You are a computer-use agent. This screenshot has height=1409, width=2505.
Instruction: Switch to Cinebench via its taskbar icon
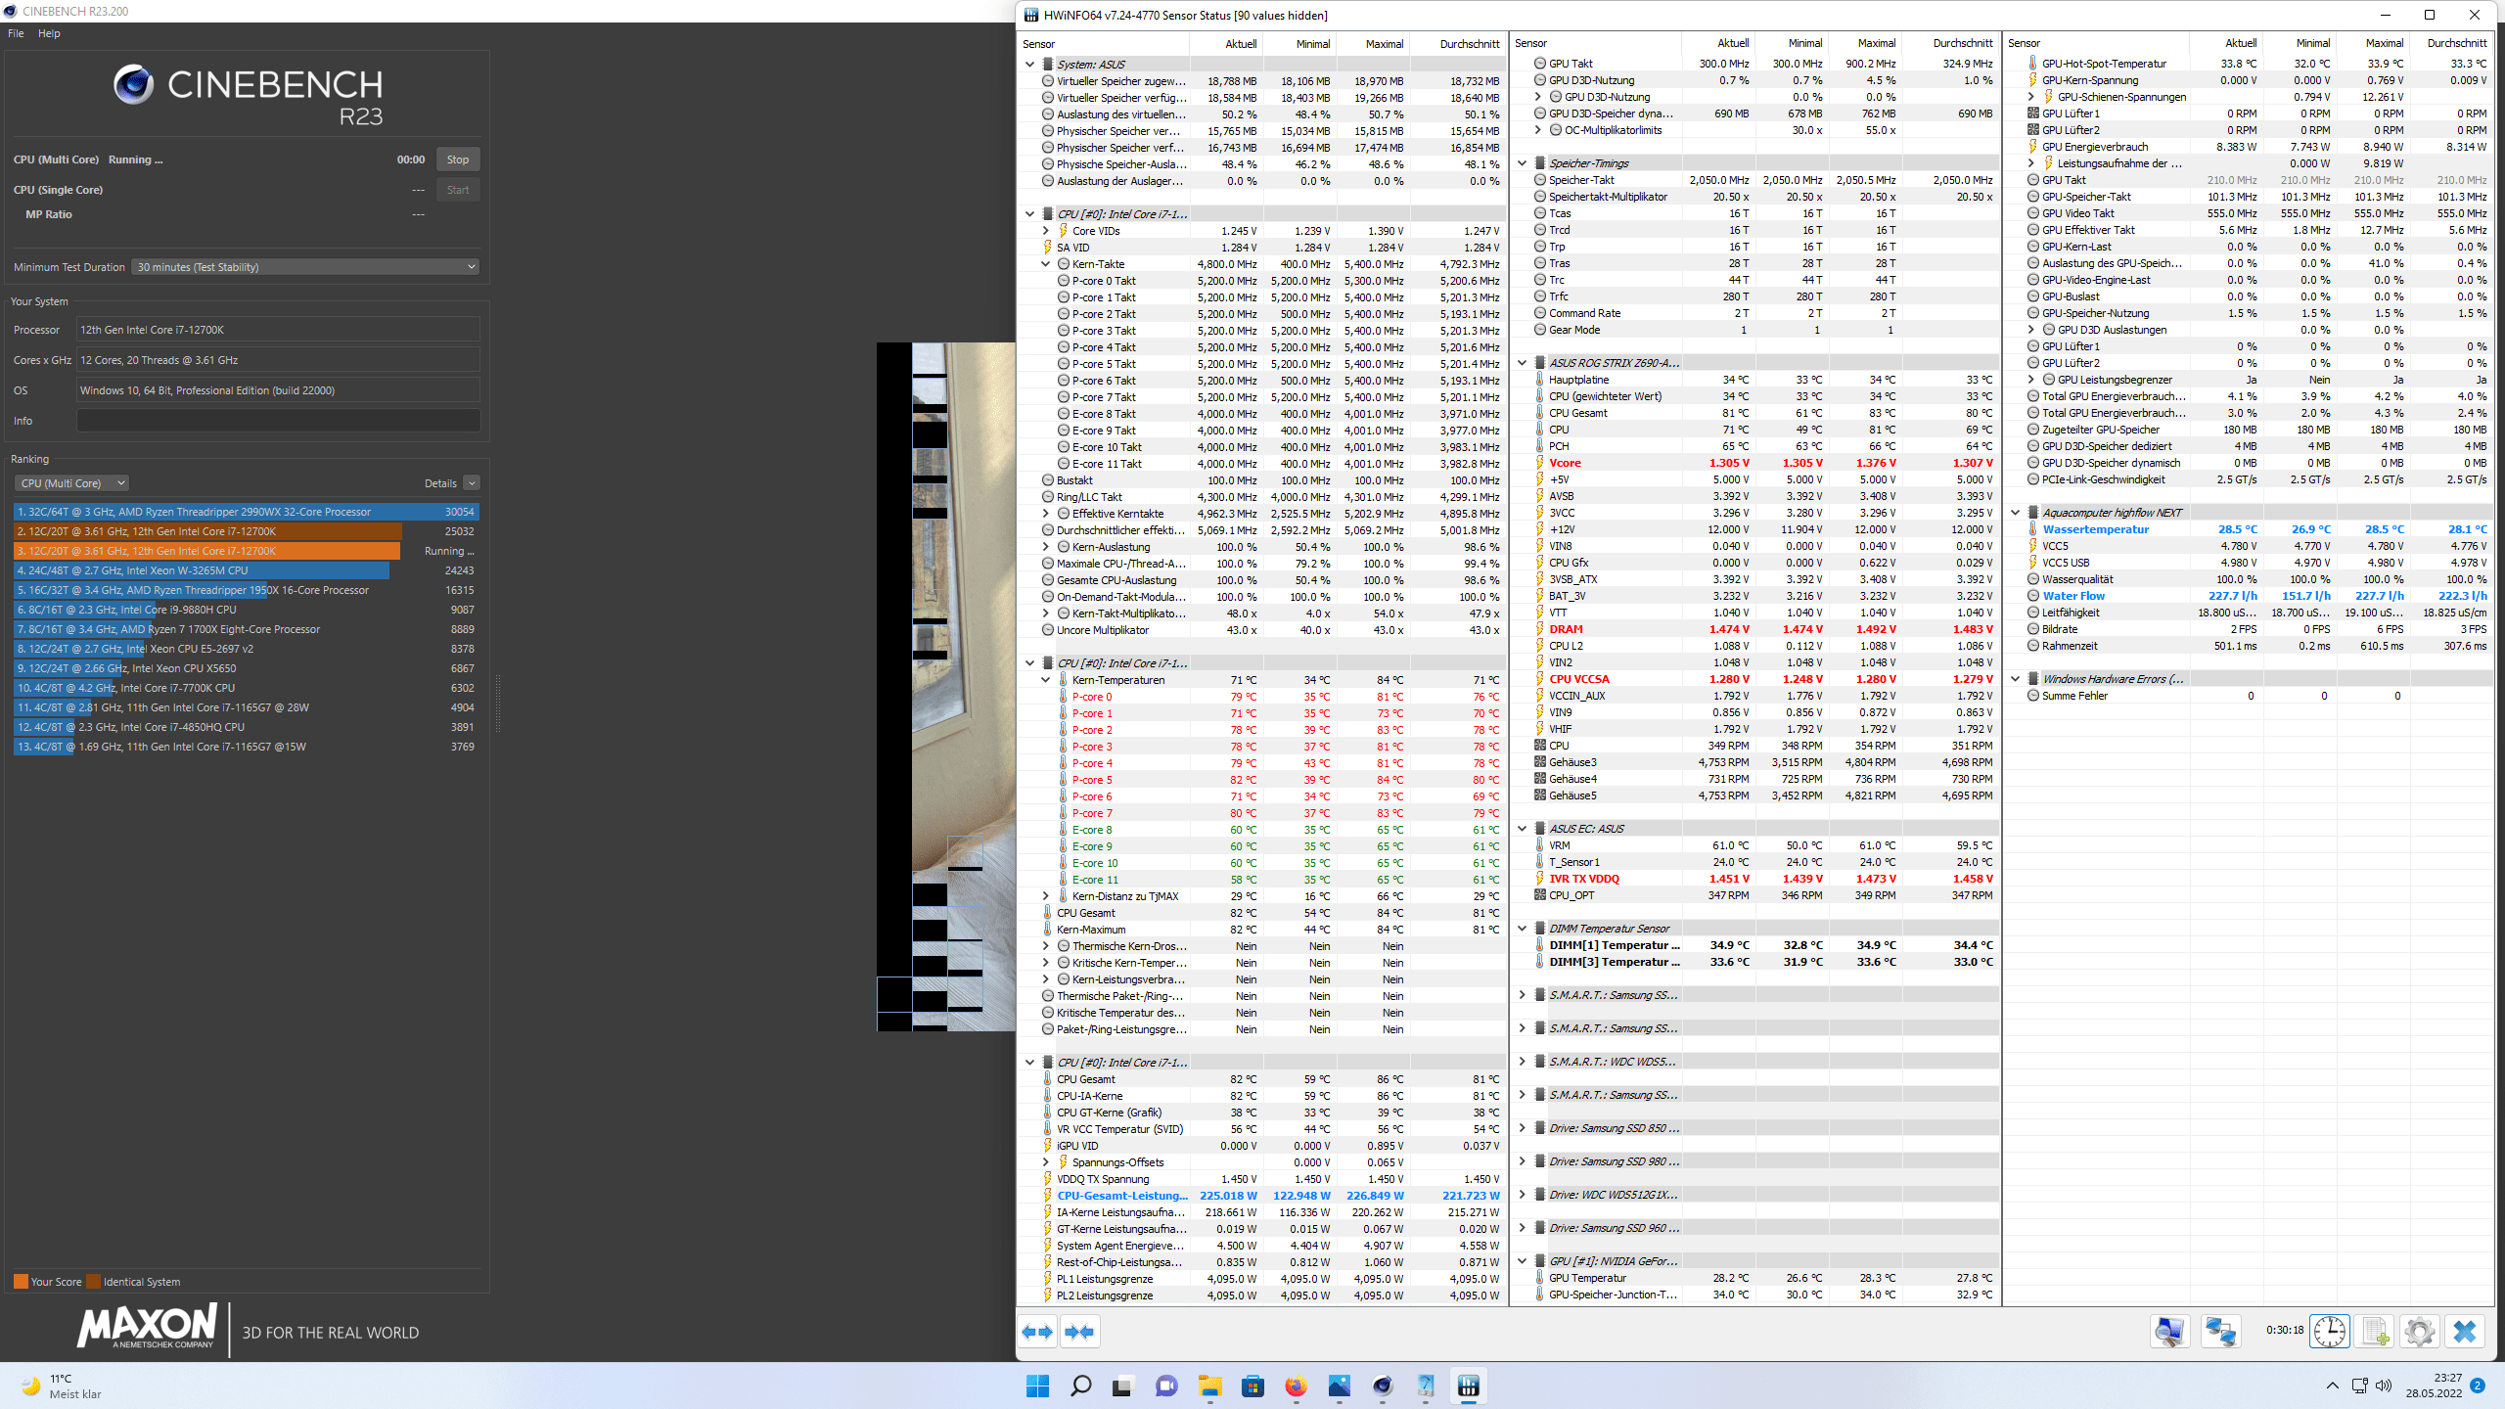(x=1382, y=1386)
